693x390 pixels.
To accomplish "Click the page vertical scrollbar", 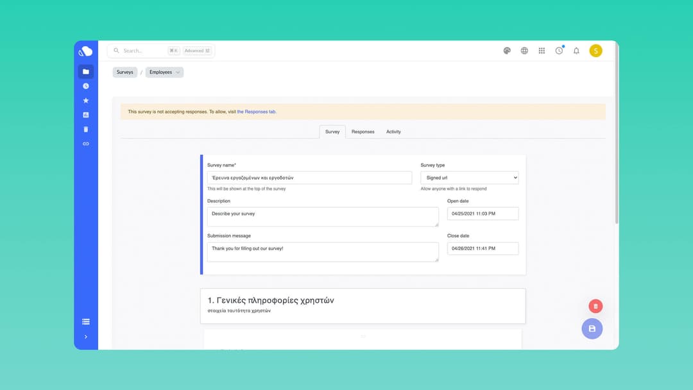I will pyautogui.click(x=617, y=133).
